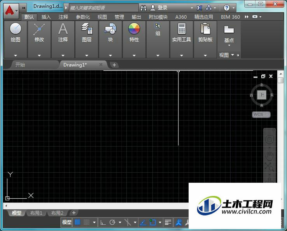
Task: Click the ViewCube 东 (East) label
Action: point(272,95)
